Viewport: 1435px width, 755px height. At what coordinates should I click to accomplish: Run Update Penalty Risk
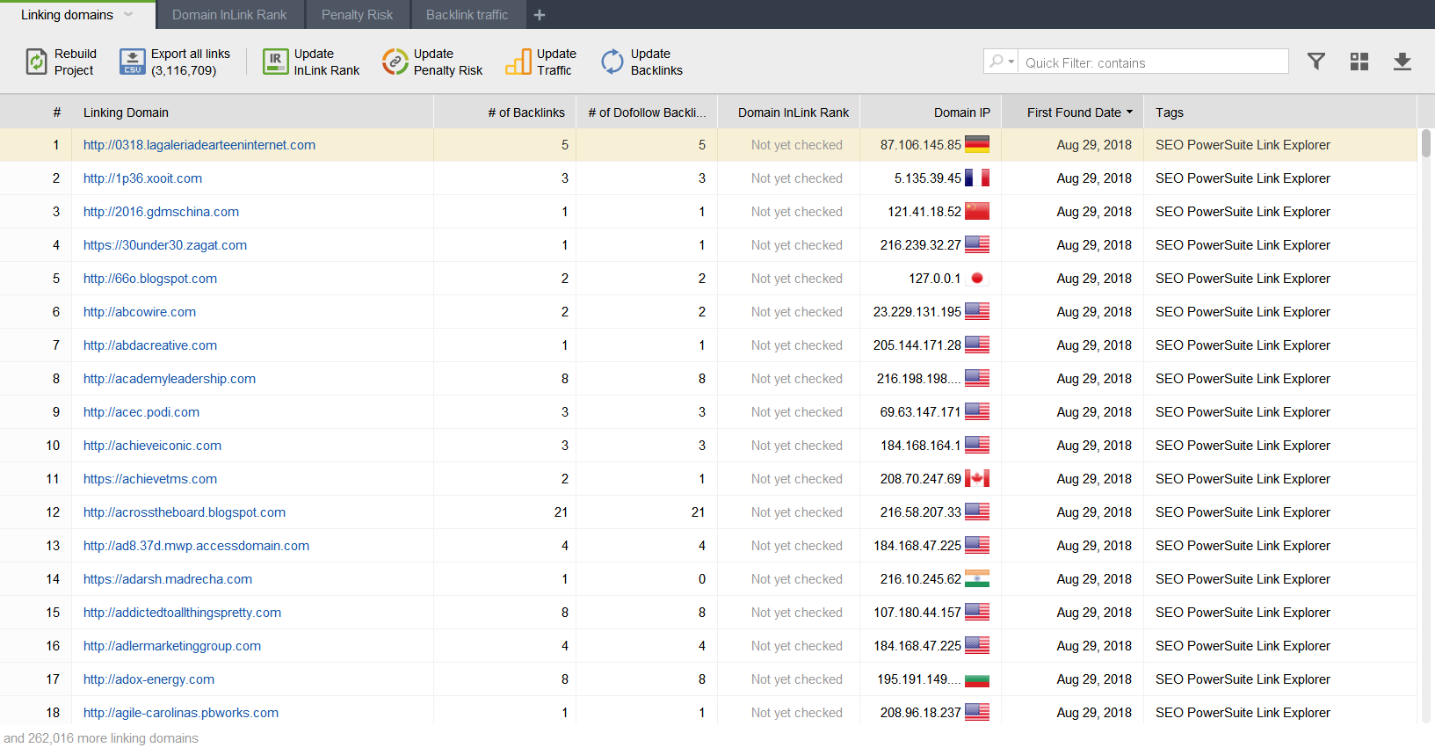click(395, 62)
